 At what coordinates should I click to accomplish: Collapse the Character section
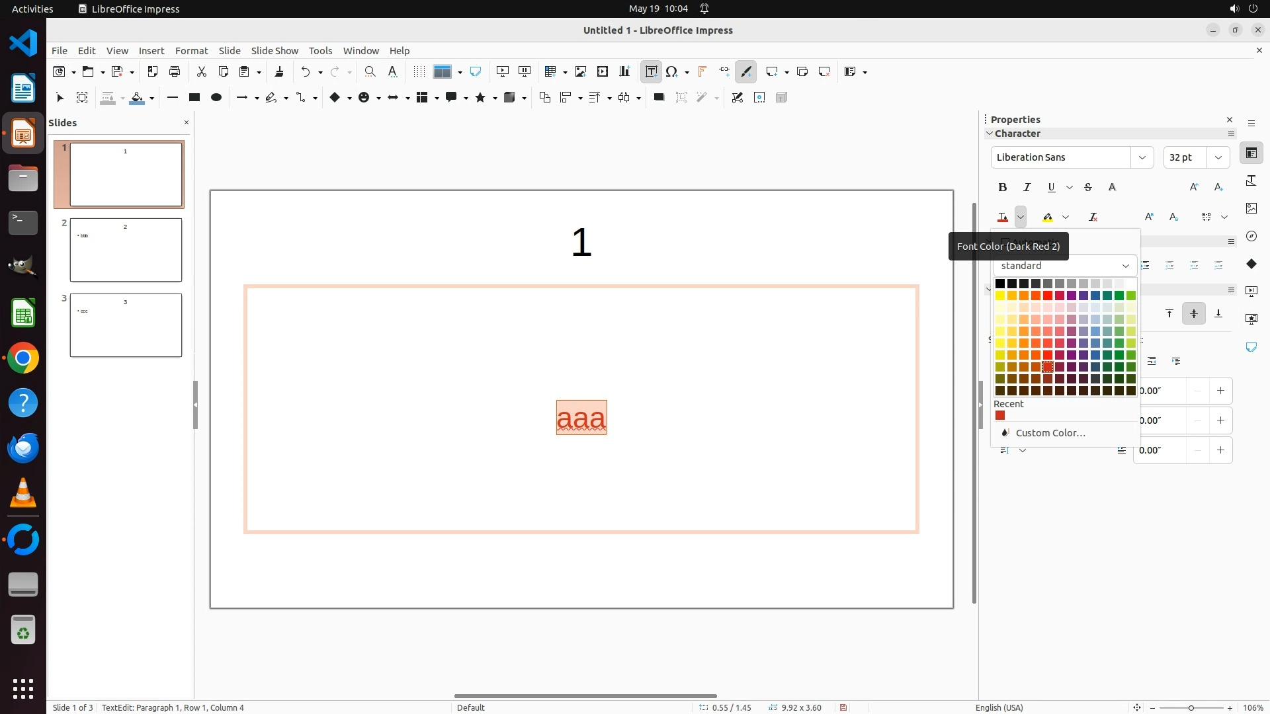tap(990, 134)
